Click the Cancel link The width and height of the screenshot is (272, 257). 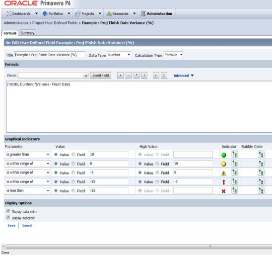coord(27,226)
